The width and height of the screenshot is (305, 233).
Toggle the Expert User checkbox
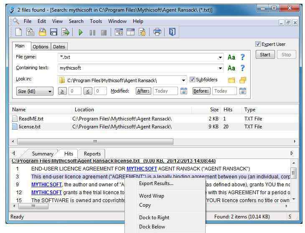point(258,44)
